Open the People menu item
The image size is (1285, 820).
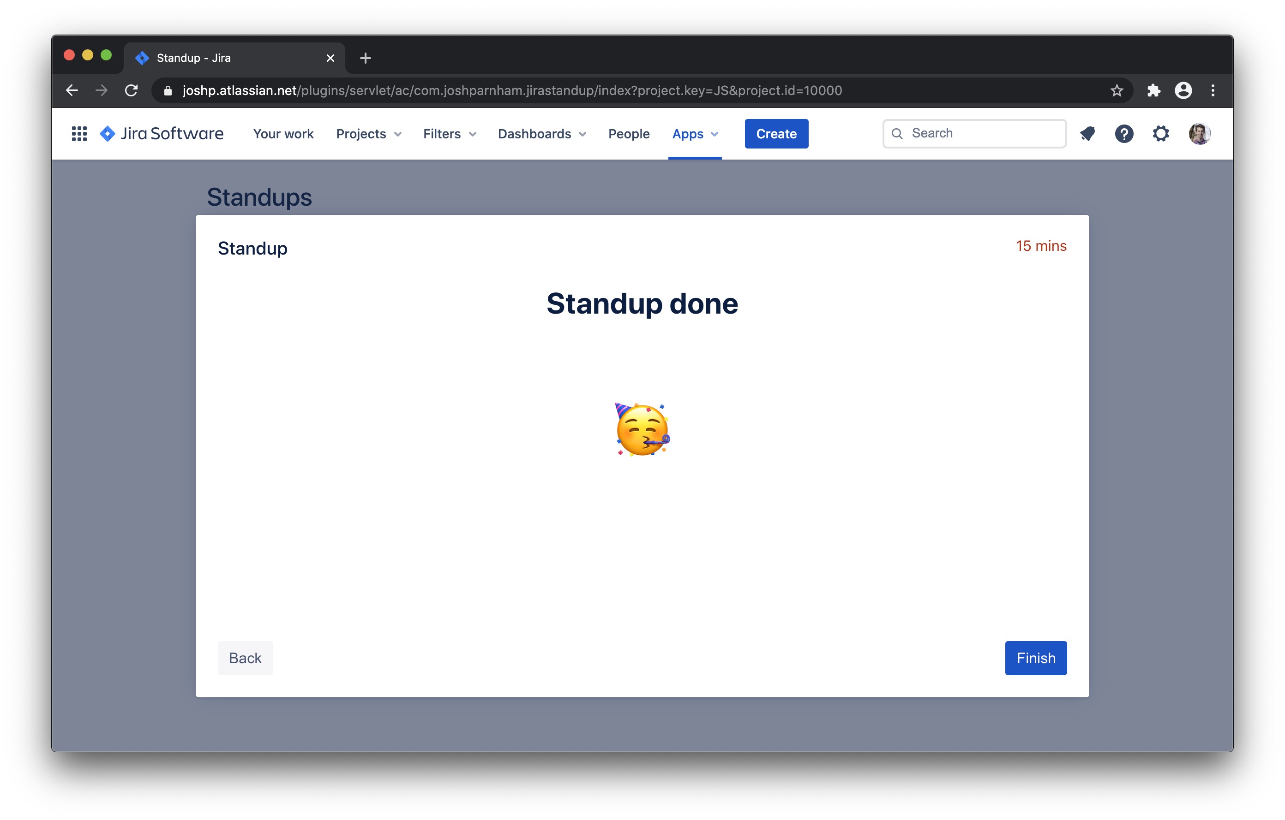[x=629, y=134]
